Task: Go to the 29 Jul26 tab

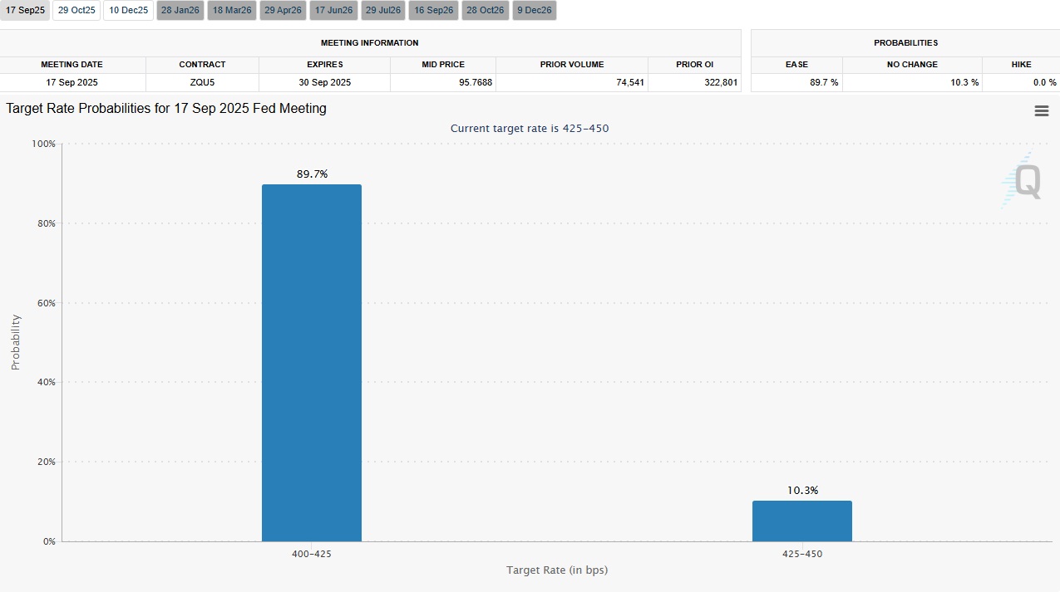Action: [x=383, y=11]
